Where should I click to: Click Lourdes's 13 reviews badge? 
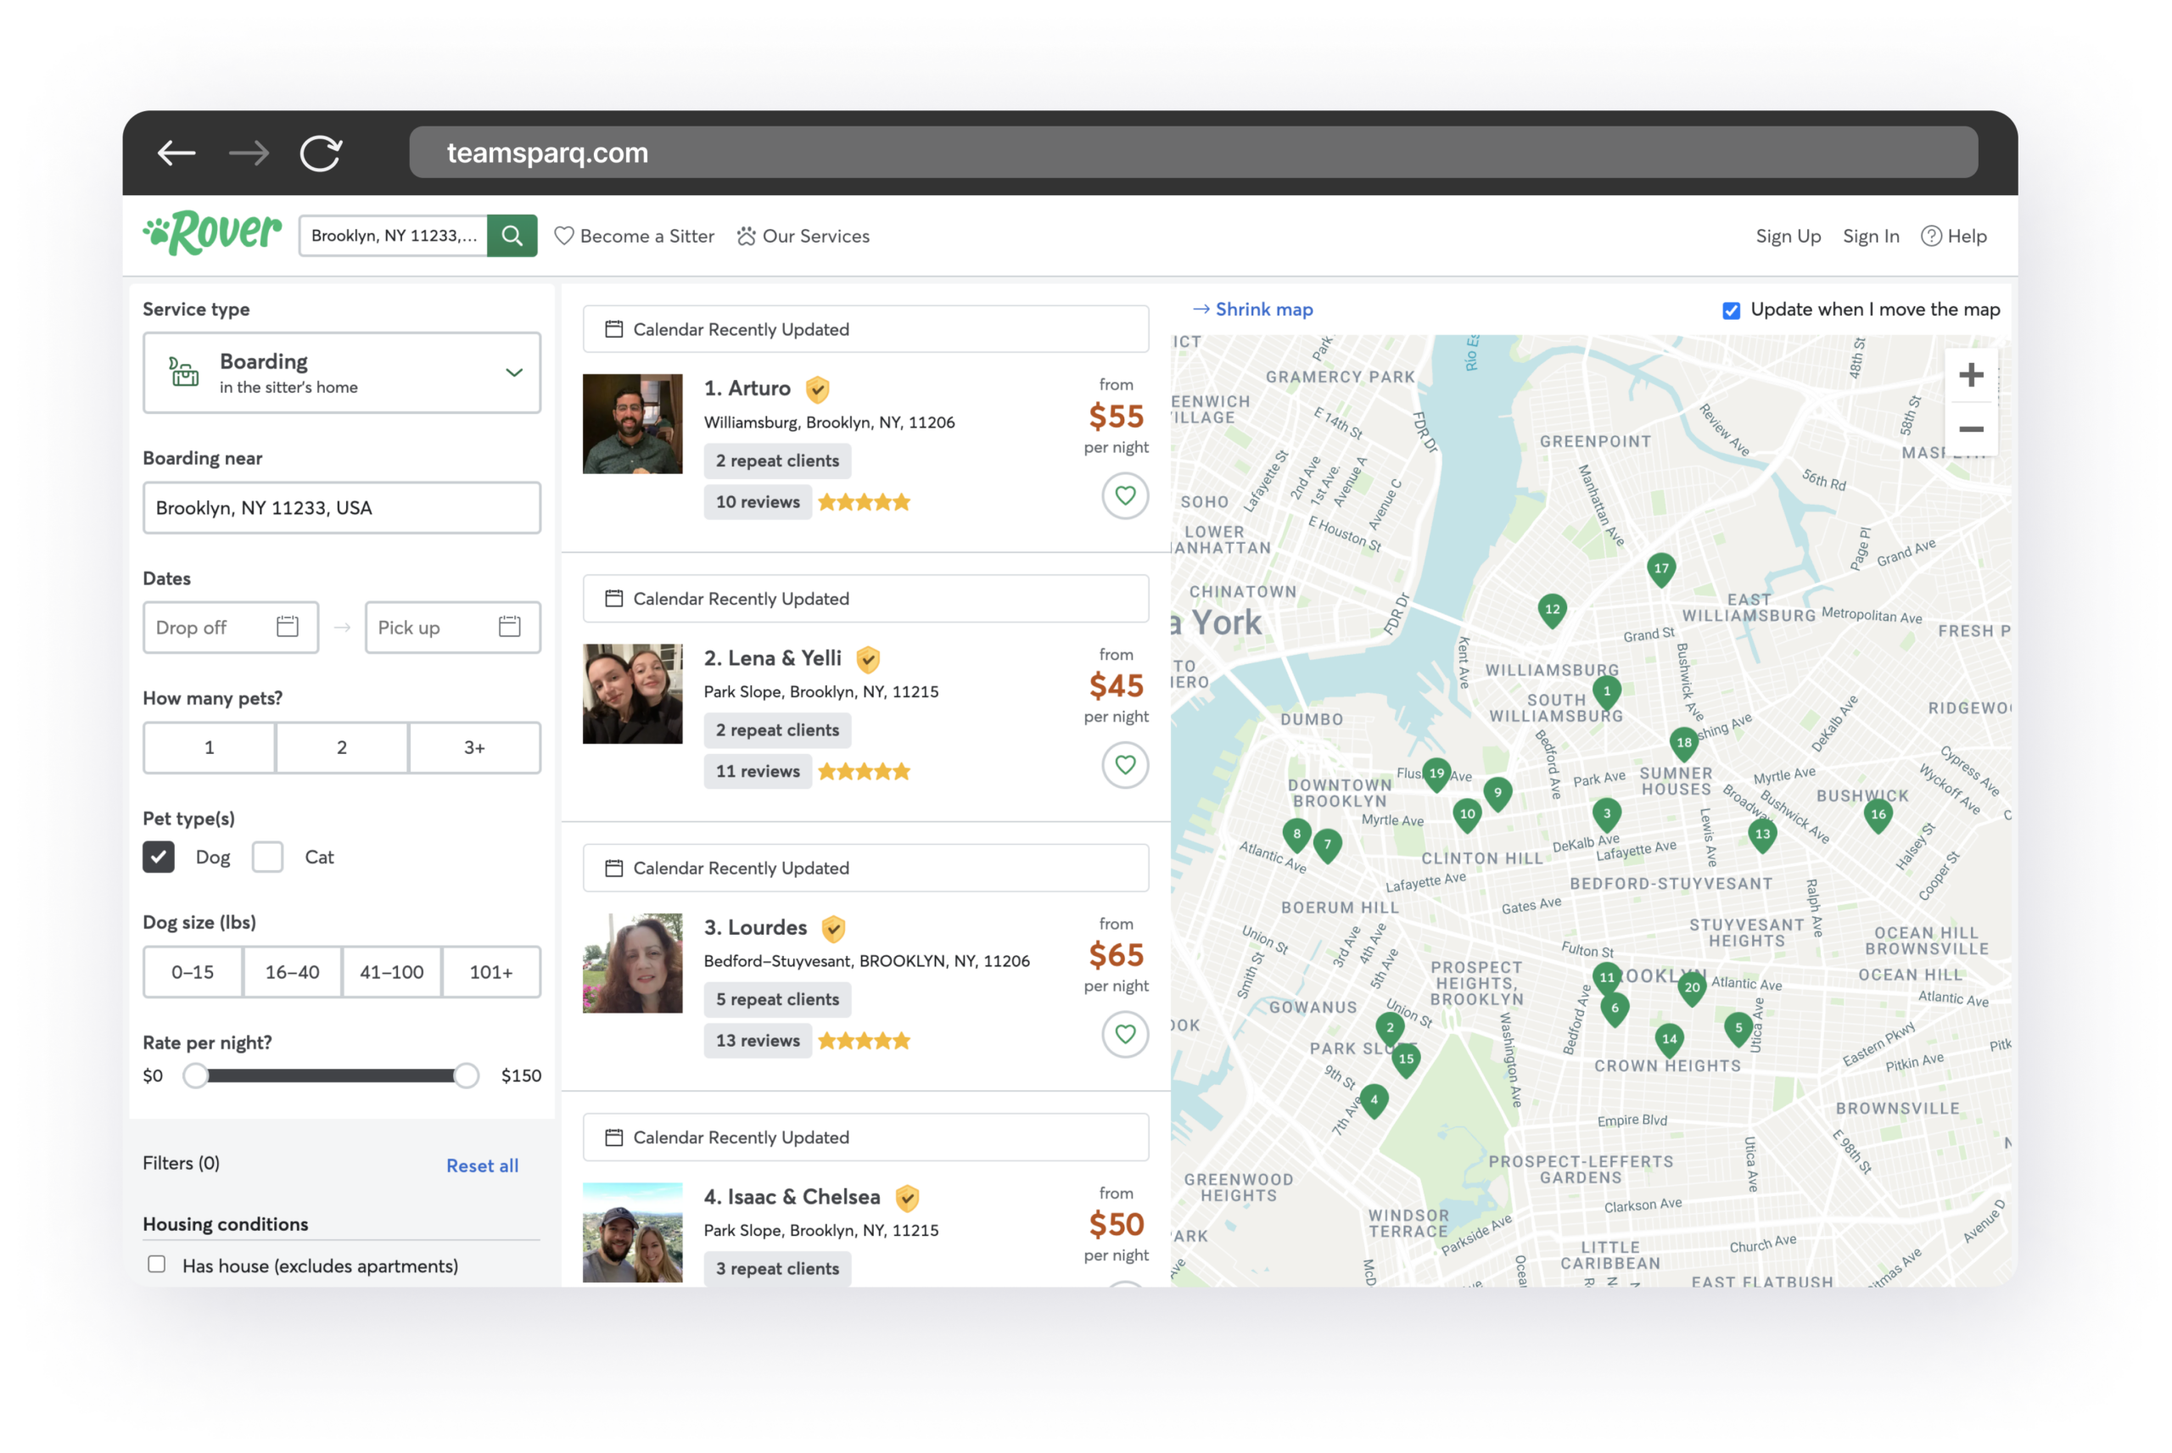coord(757,1041)
